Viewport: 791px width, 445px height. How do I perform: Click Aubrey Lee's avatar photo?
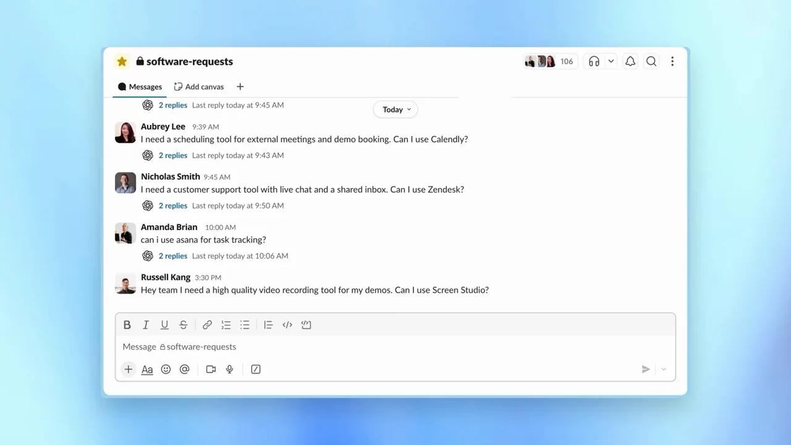pos(125,132)
